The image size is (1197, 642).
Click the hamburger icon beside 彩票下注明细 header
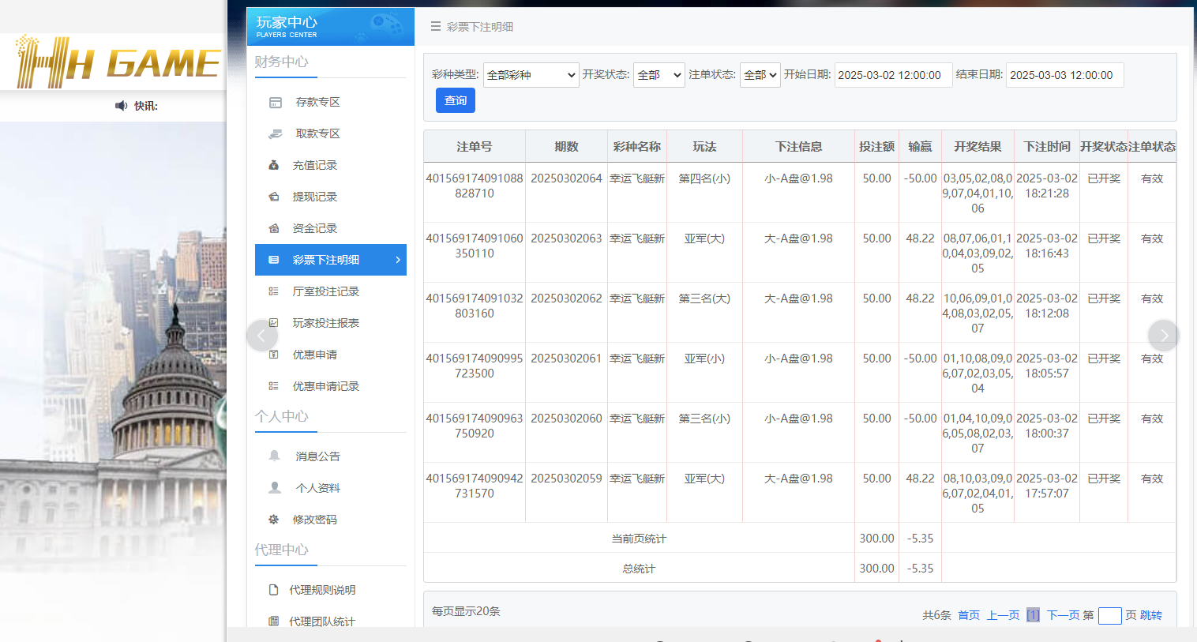tap(435, 26)
